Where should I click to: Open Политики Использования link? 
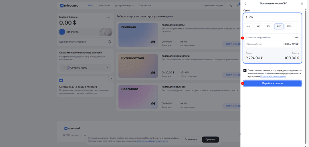(x=273, y=76)
